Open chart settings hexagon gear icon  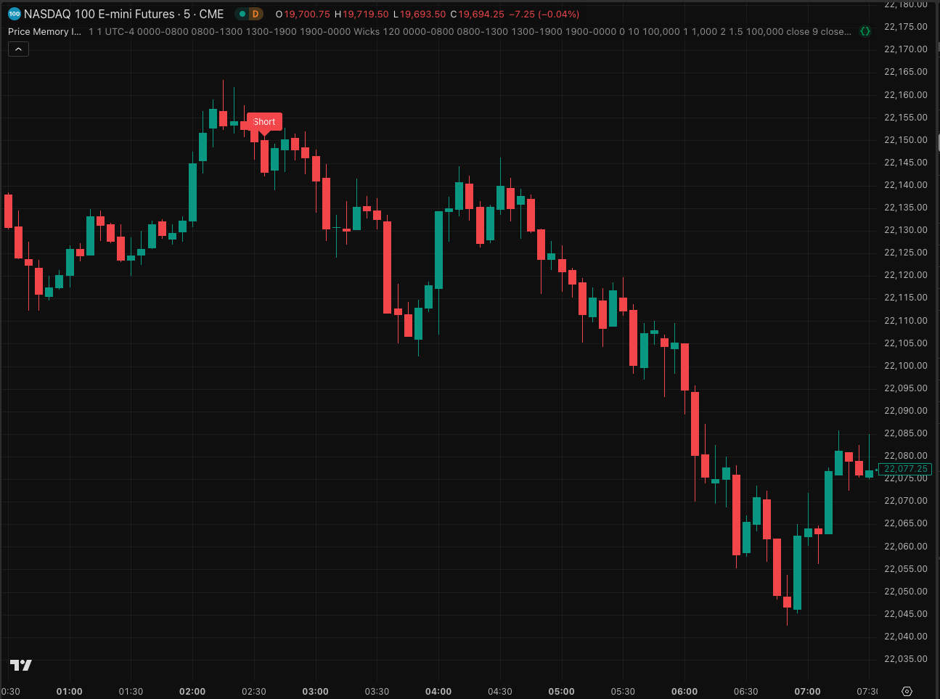coord(907,691)
